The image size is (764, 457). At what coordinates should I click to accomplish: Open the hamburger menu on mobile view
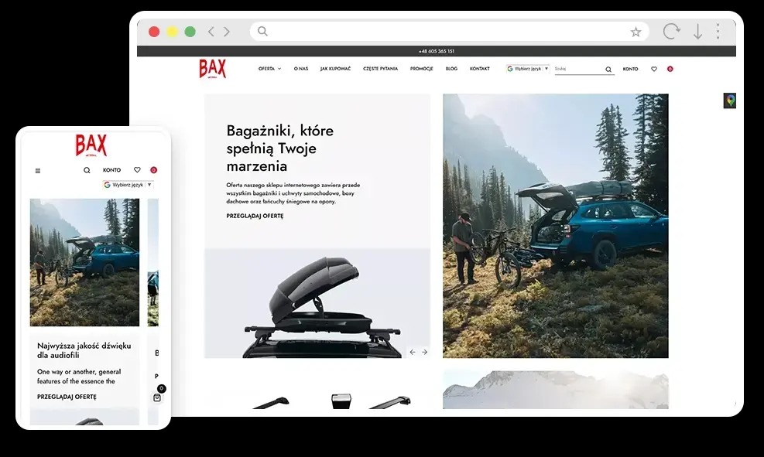pyautogui.click(x=38, y=170)
